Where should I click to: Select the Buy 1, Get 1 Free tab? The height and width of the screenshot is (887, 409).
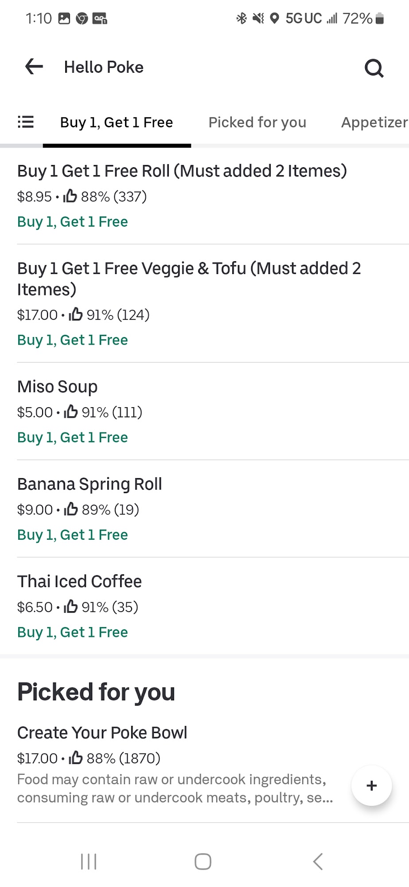[117, 122]
